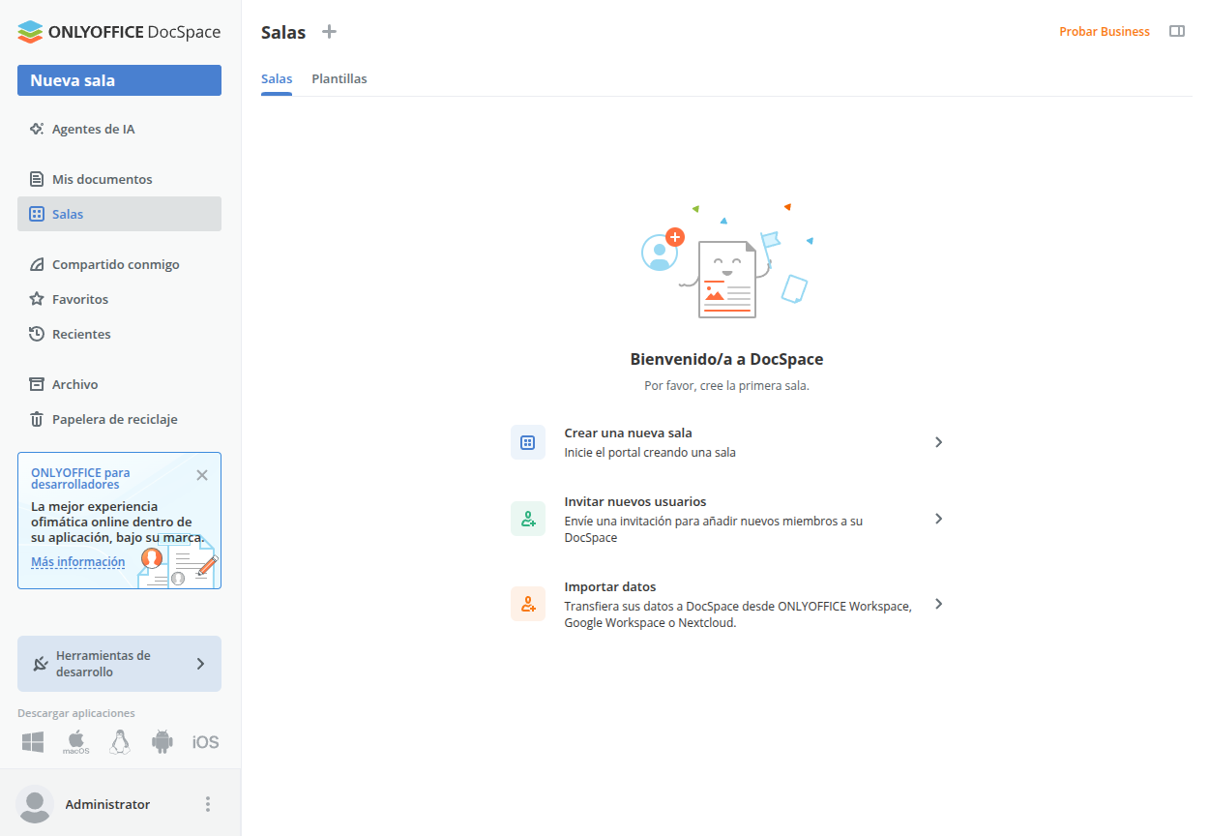The height and width of the screenshot is (836, 1209).
Task: Open Administrator options three-dot menu
Action: click(x=207, y=804)
